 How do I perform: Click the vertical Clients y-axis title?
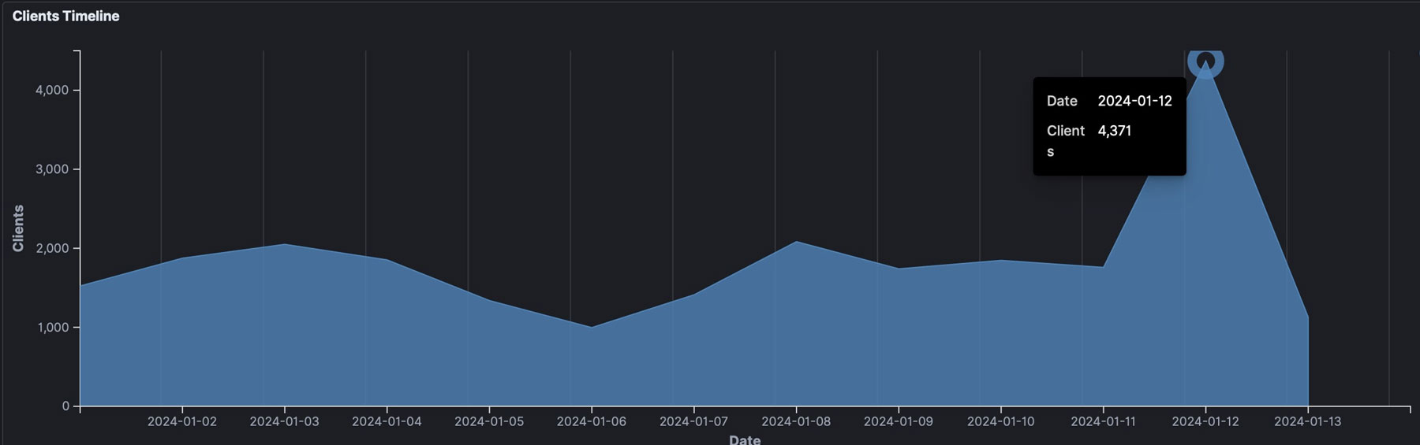tap(18, 228)
